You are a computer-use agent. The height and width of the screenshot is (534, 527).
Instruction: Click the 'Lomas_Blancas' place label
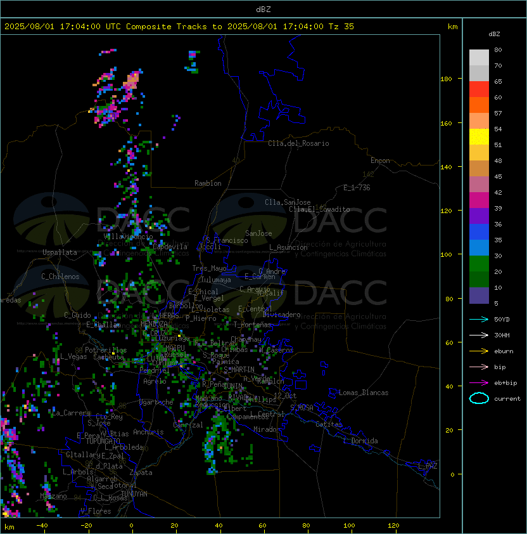[364, 393]
